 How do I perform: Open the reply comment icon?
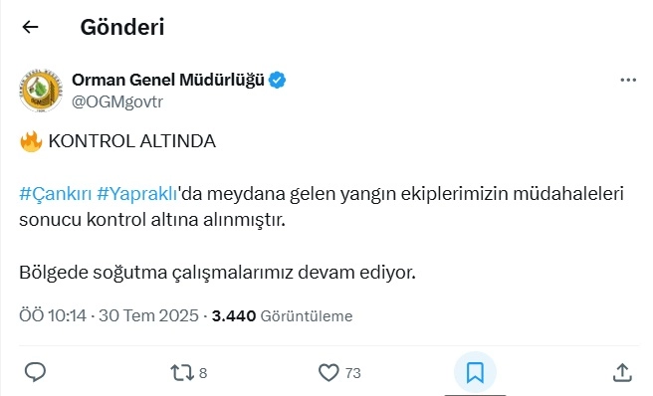coord(36,372)
